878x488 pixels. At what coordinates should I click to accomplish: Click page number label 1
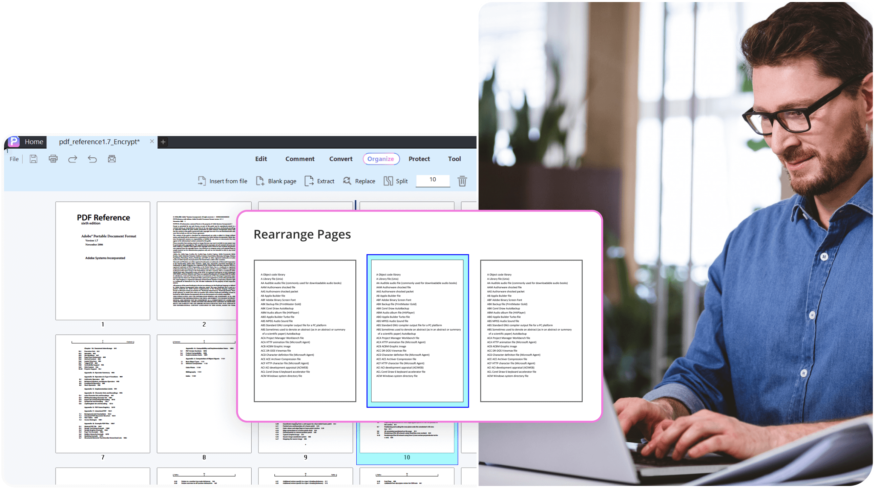point(103,325)
